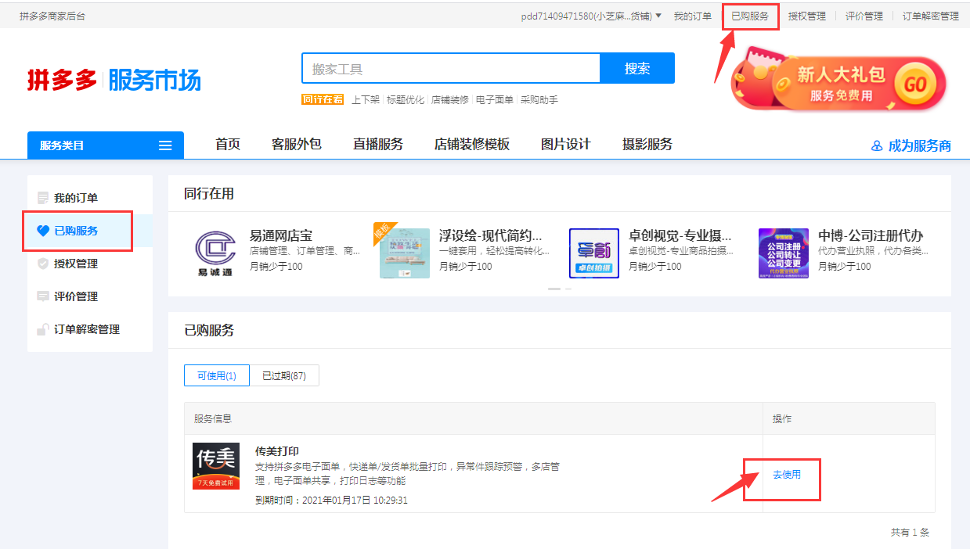Click the carousel page indicator dots
This screenshot has width=970, height=549.
(559, 289)
